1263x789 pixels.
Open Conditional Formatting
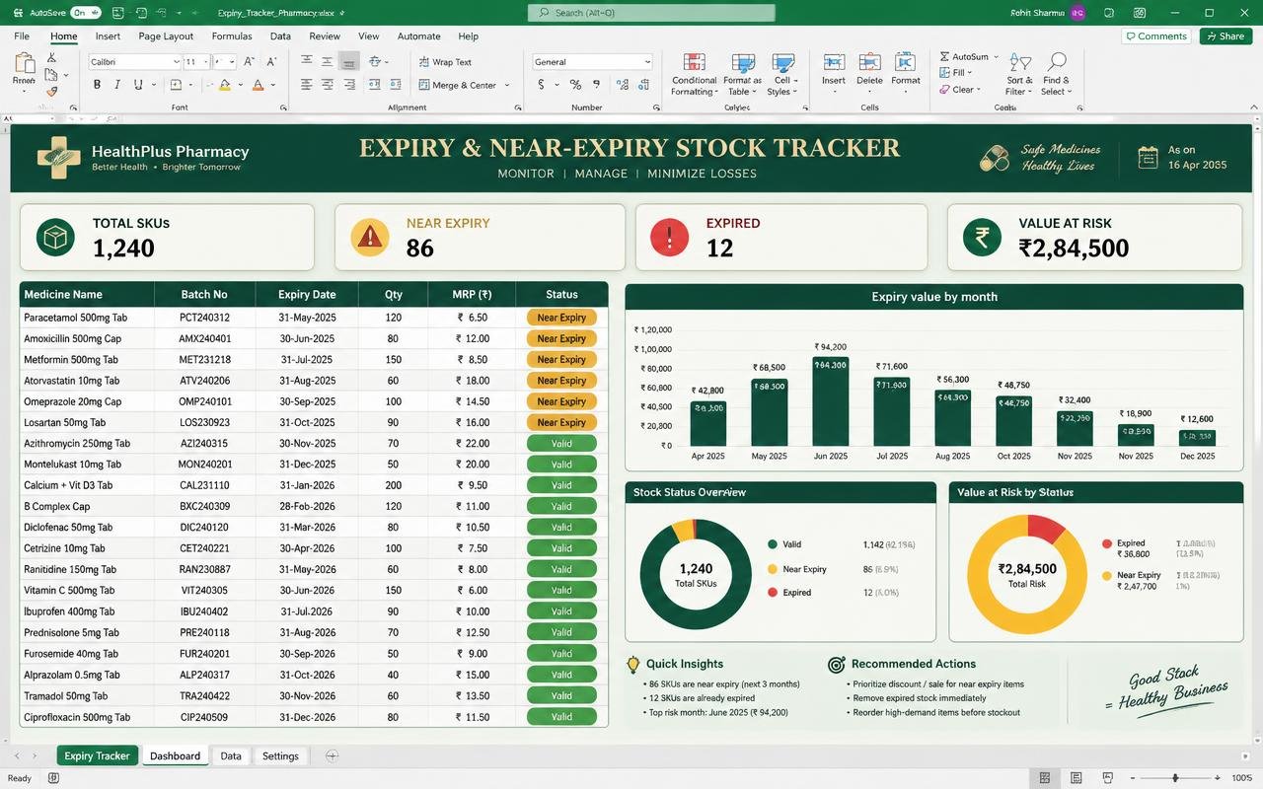click(x=694, y=74)
